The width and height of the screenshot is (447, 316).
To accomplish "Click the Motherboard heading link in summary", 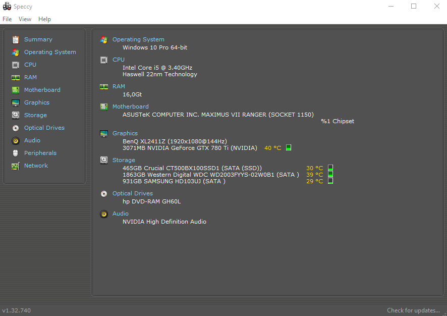I will 130,107.
